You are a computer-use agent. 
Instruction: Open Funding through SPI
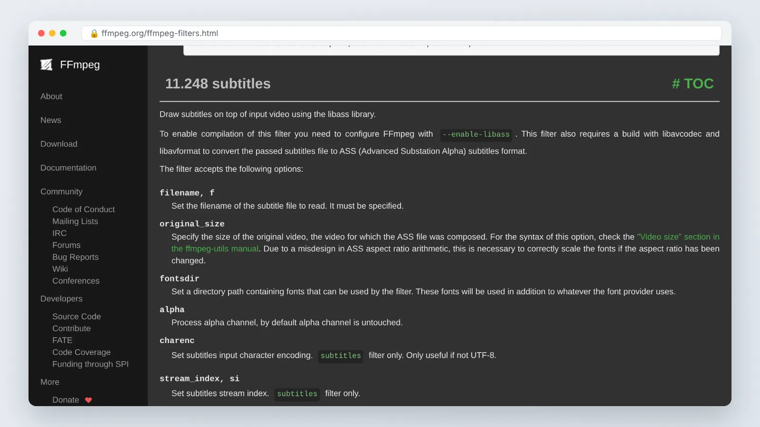90,364
